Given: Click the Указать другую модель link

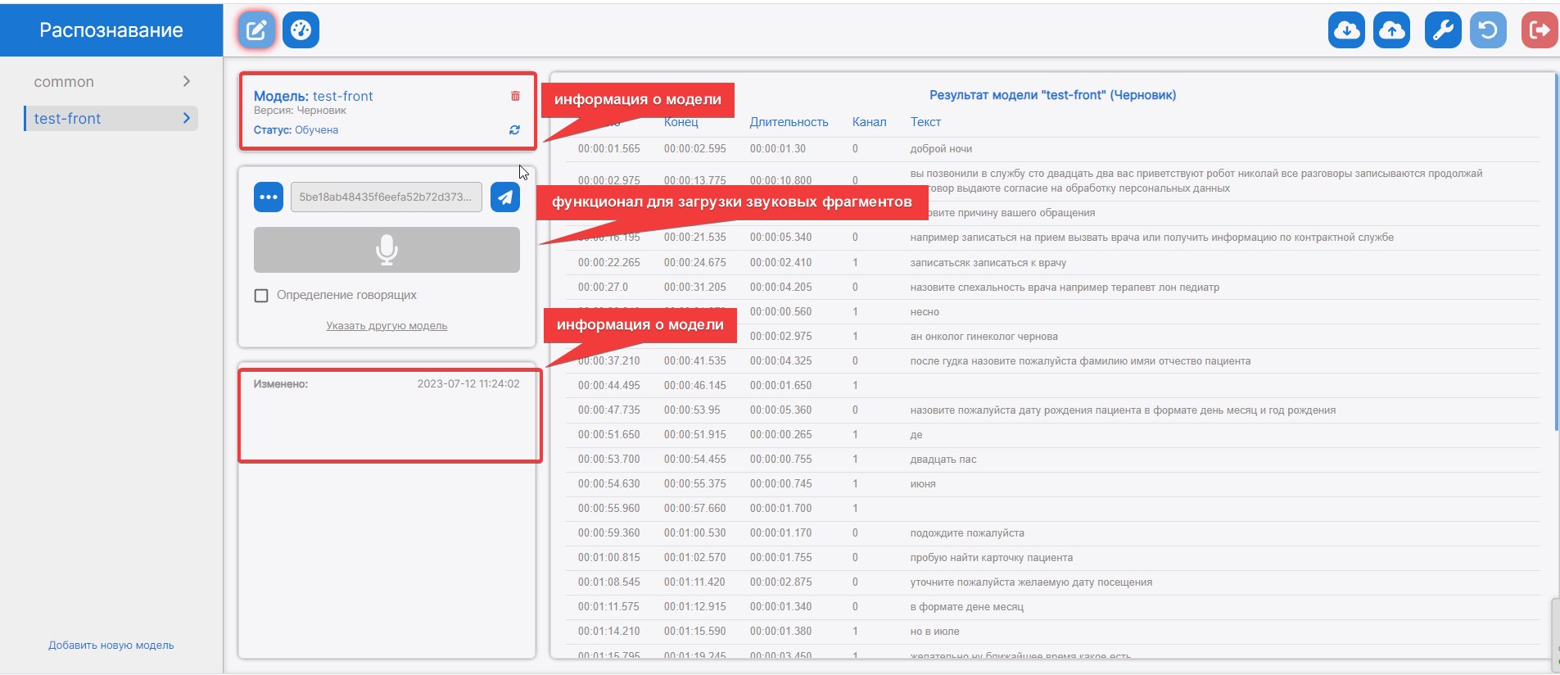Looking at the screenshot, I should 387,326.
